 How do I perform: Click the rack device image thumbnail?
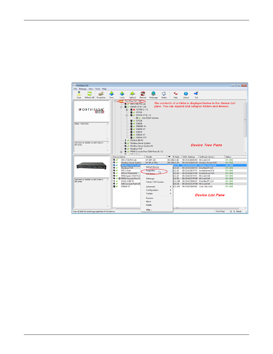pyautogui.click(x=92, y=166)
